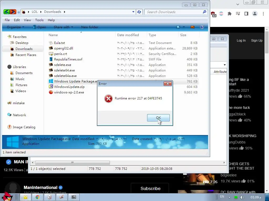Open the Edit menu
The width and height of the screenshot is (269, 201).
(x=17, y=20)
